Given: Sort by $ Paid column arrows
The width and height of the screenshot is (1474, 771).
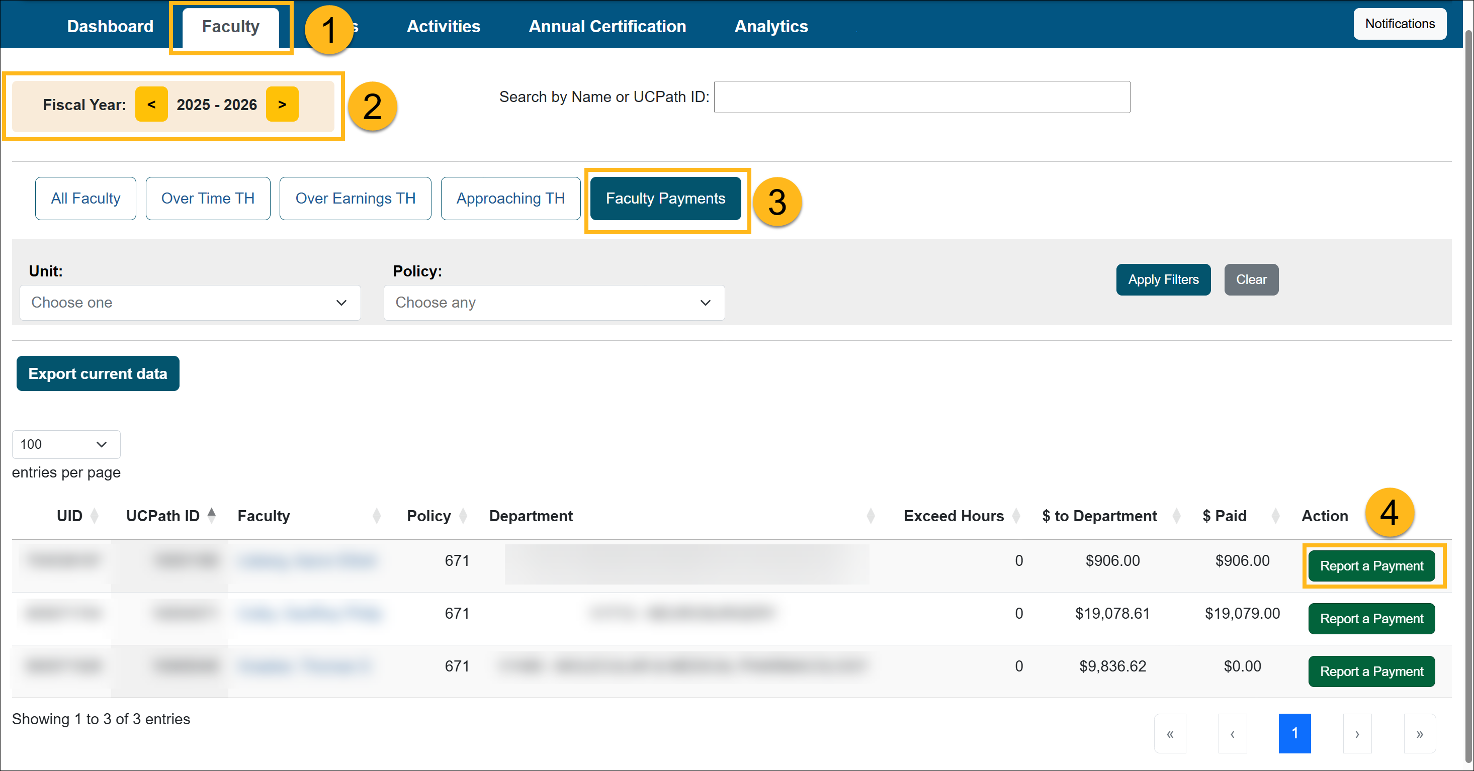Looking at the screenshot, I should 1275,515.
